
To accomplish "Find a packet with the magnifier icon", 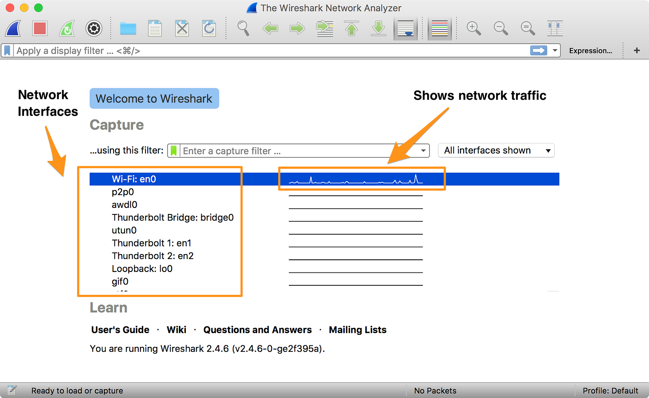I will [243, 28].
